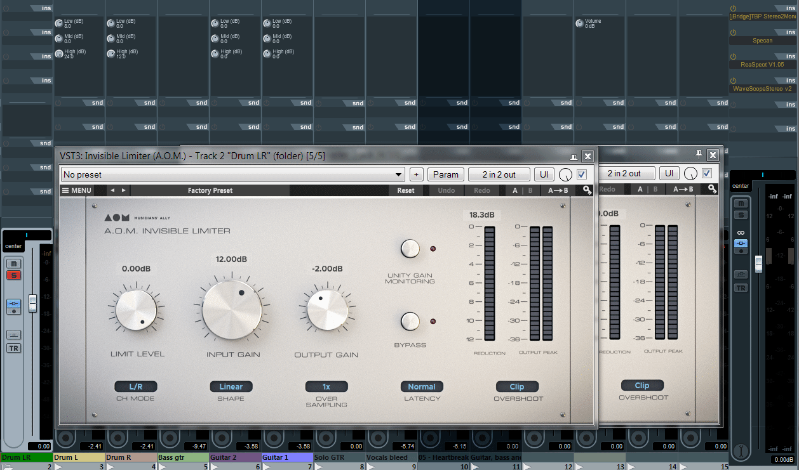This screenshot has width=799, height=470.
Task: Mute the Drum LR track
Action: coord(14,263)
